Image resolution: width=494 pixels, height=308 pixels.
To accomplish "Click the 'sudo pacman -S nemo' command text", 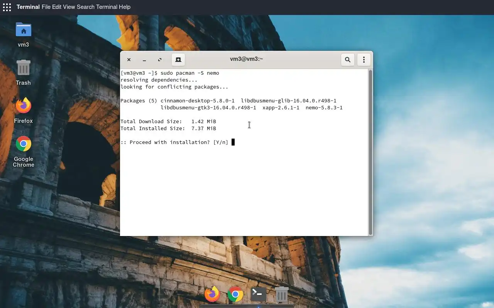I will click(x=190, y=73).
